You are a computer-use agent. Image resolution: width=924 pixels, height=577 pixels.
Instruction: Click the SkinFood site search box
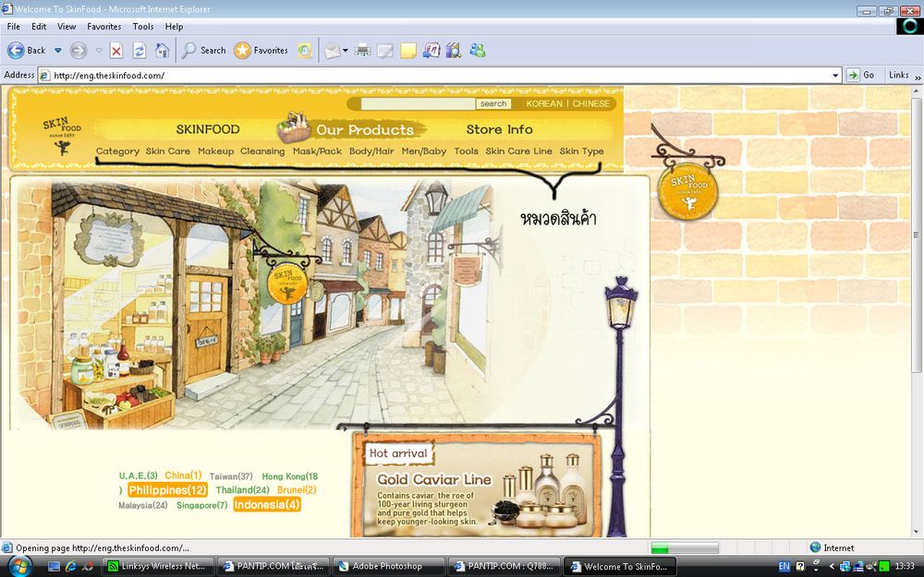click(418, 103)
